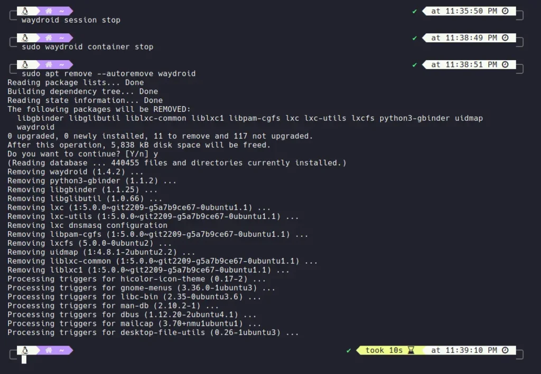Click the green checkmark left of "took 10s"
This screenshot has width=541, height=374.
pyautogui.click(x=349, y=350)
